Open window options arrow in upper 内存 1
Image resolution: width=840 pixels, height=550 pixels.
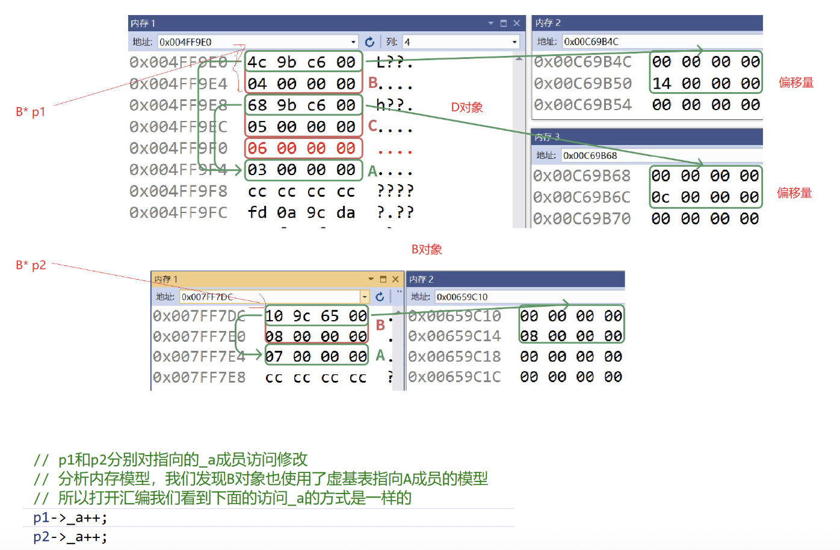click(490, 23)
